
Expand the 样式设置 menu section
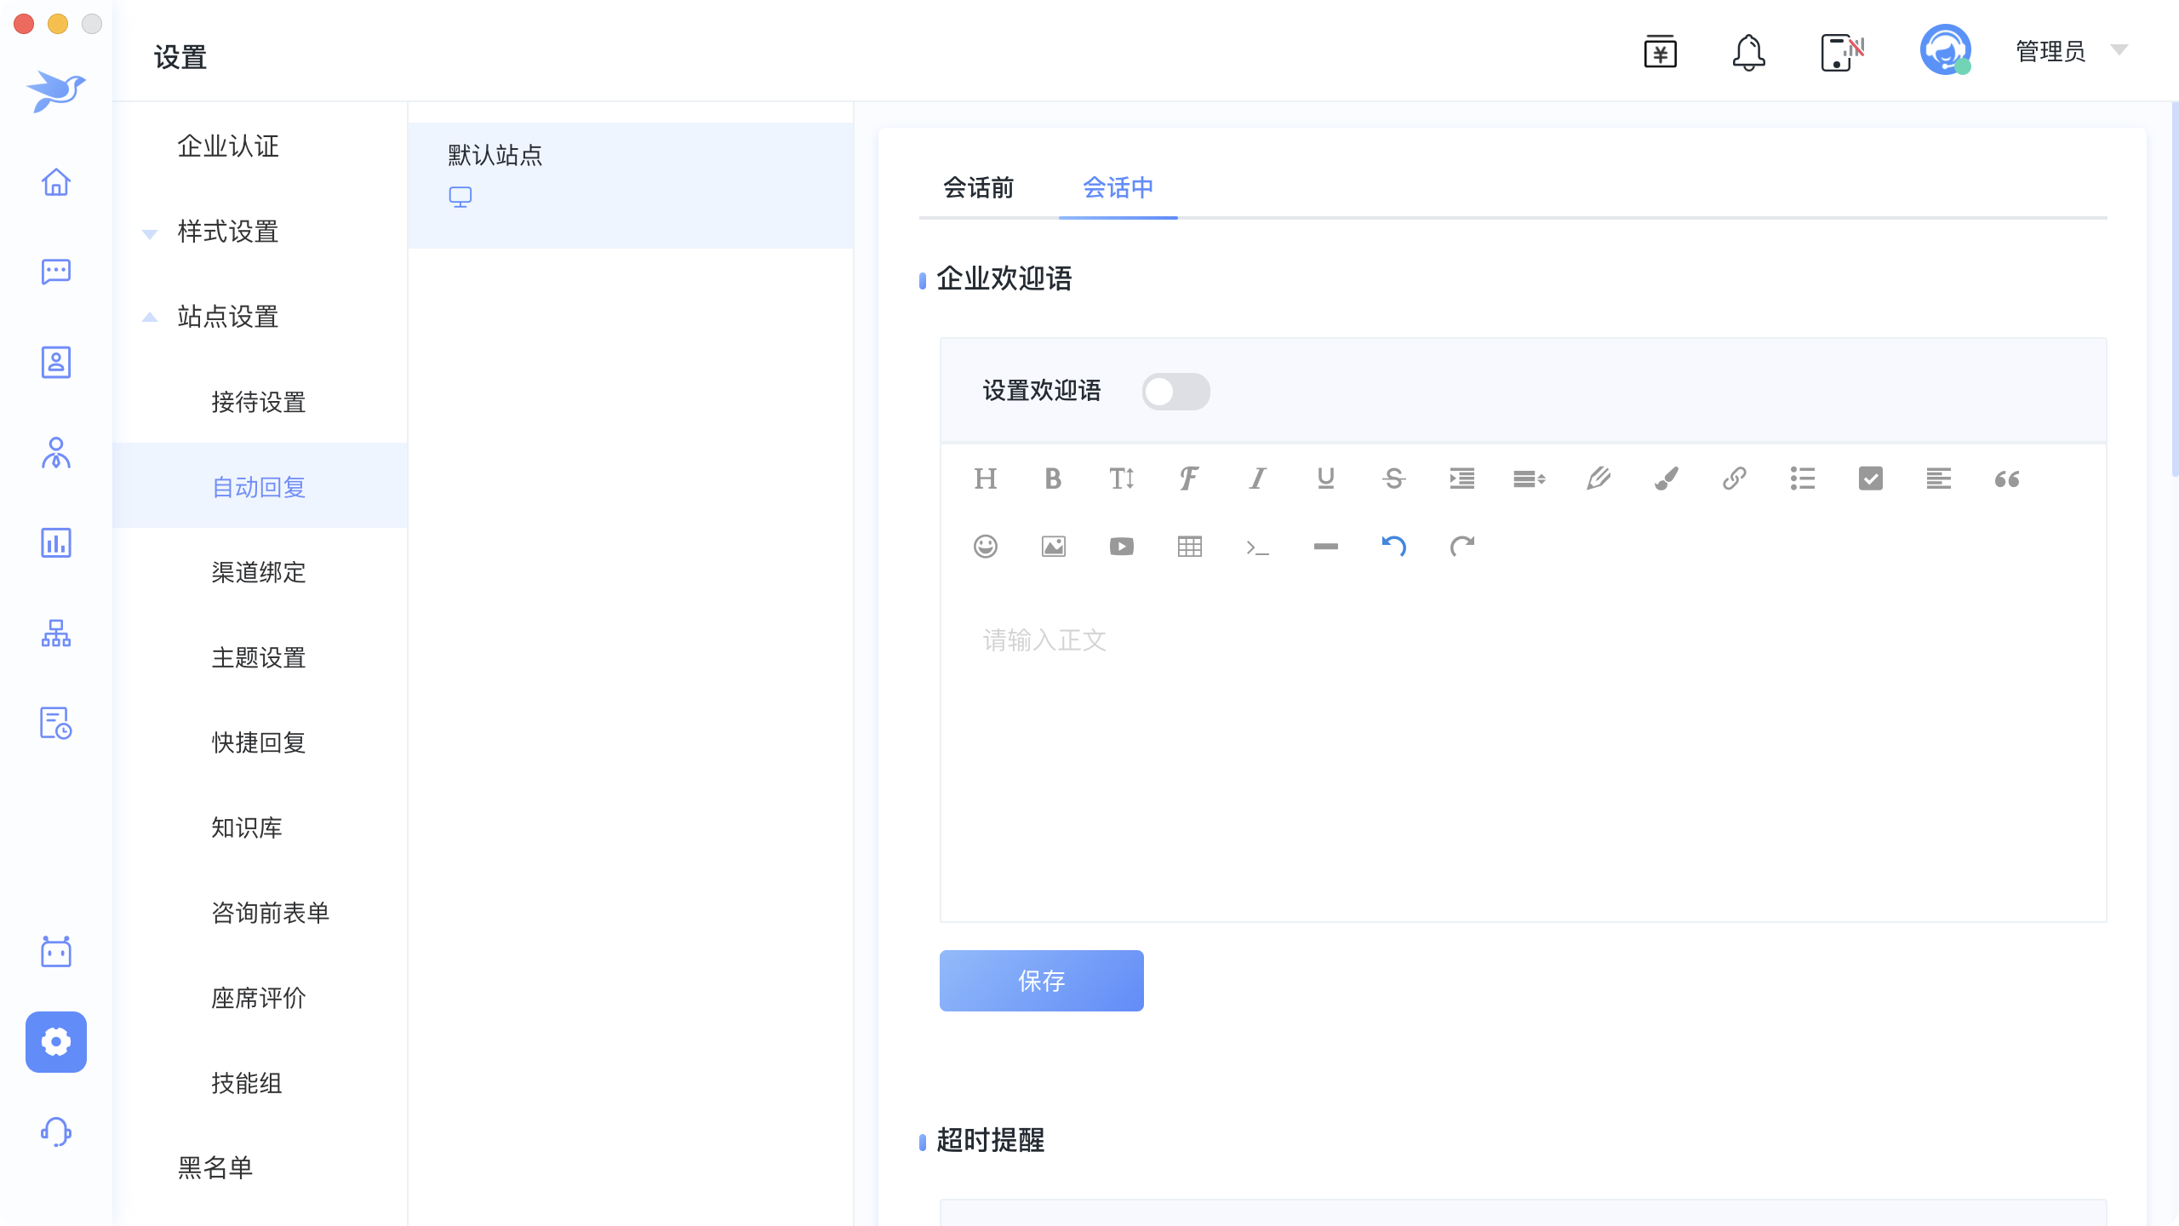tap(227, 232)
